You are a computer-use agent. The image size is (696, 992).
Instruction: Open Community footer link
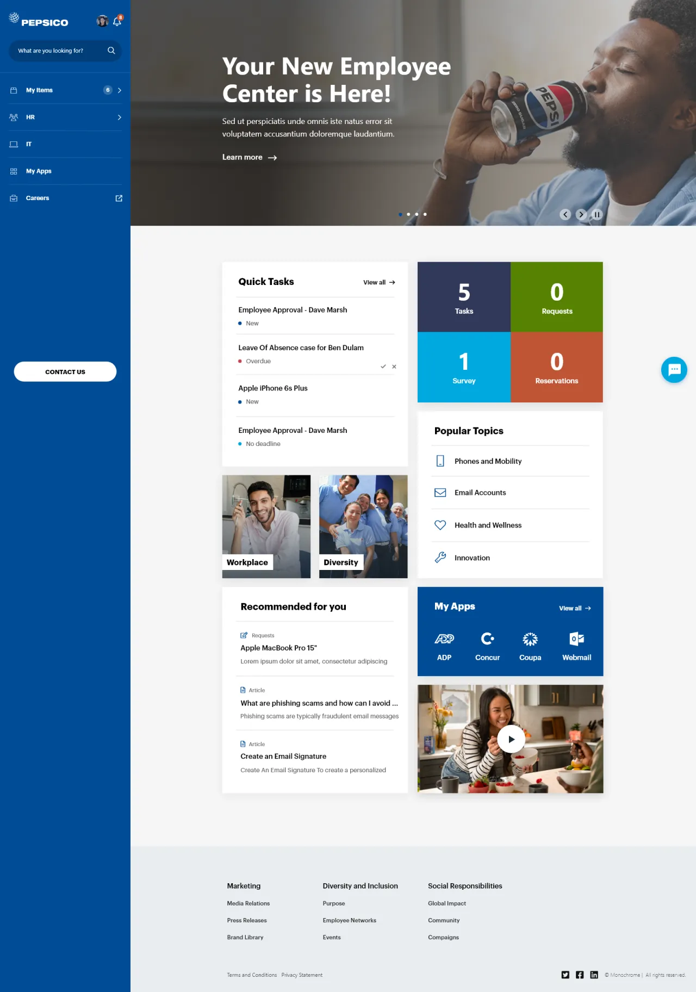(x=444, y=920)
